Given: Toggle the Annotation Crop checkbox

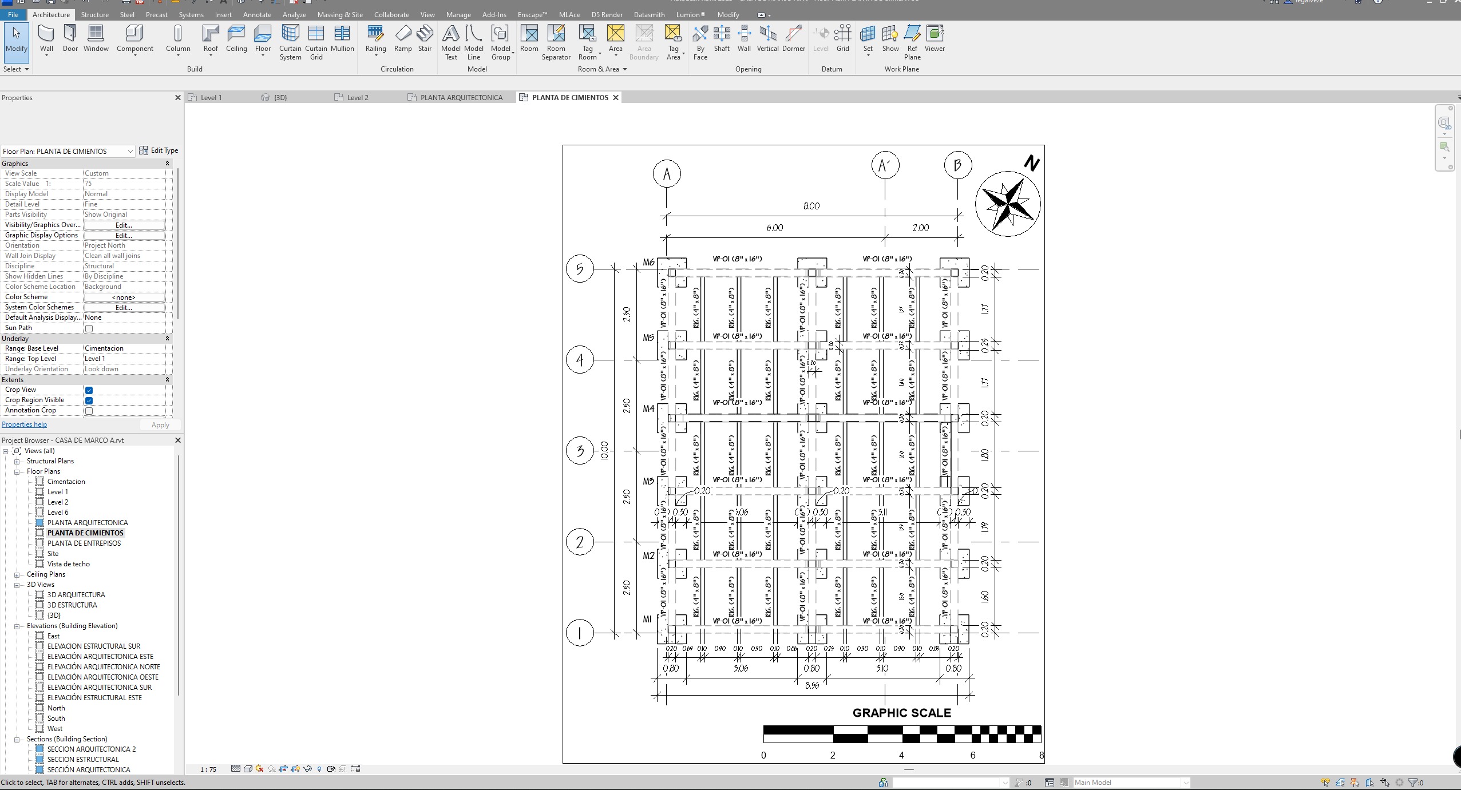Looking at the screenshot, I should point(89,411).
